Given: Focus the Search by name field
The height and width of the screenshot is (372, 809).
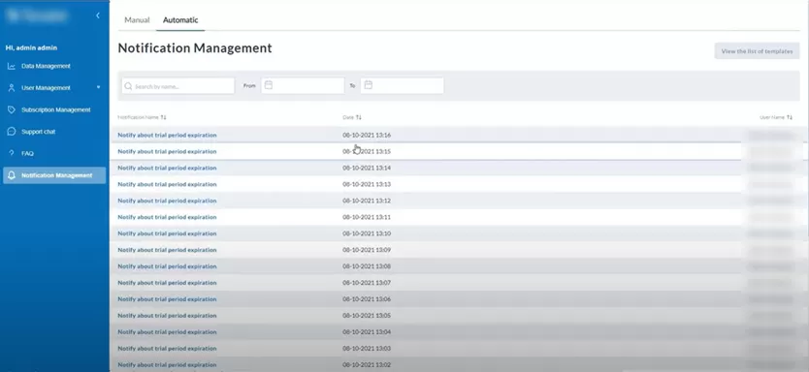Looking at the screenshot, I should [178, 86].
